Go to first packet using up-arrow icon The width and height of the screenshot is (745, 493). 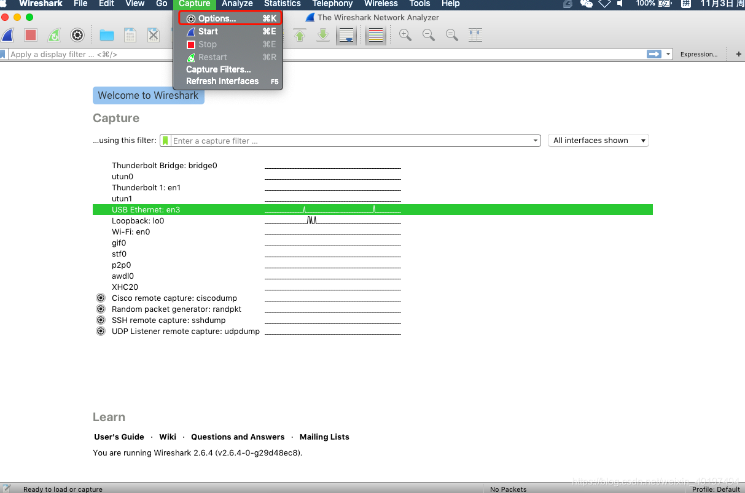pos(300,35)
